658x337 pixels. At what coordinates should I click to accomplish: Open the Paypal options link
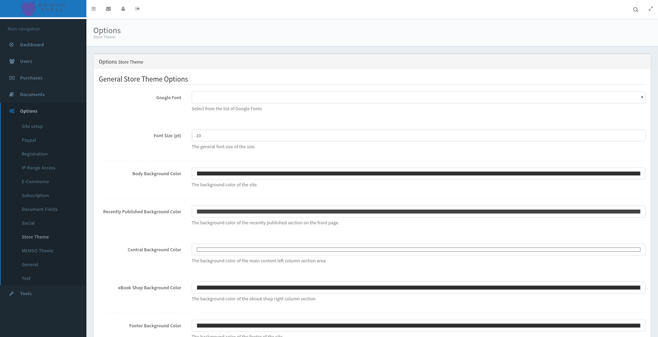coord(29,140)
